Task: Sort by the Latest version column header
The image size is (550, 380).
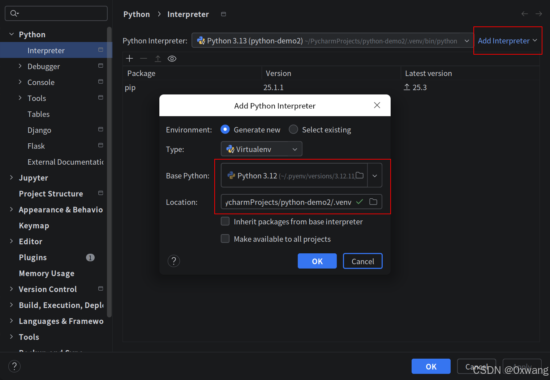Action: coord(470,73)
